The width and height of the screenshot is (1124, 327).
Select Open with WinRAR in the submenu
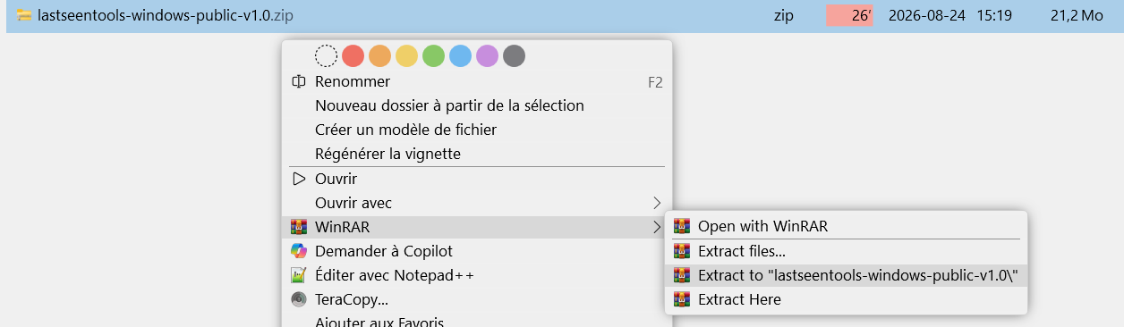coord(847,226)
